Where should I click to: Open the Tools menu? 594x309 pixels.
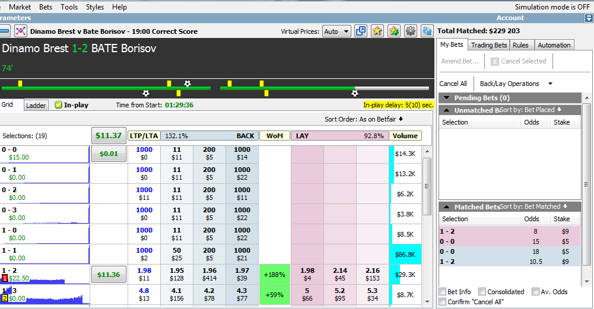pyautogui.click(x=69, y=7)
